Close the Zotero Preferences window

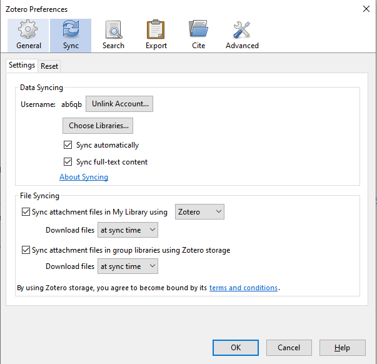point(366,9)
